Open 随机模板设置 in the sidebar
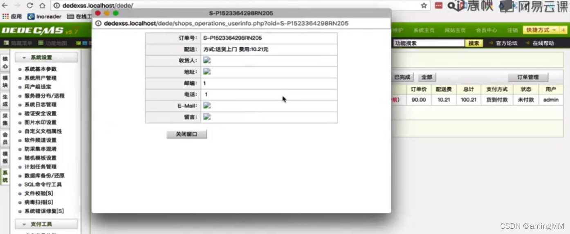Viewport: 570px width, 234px height. [x=40, y=158]
